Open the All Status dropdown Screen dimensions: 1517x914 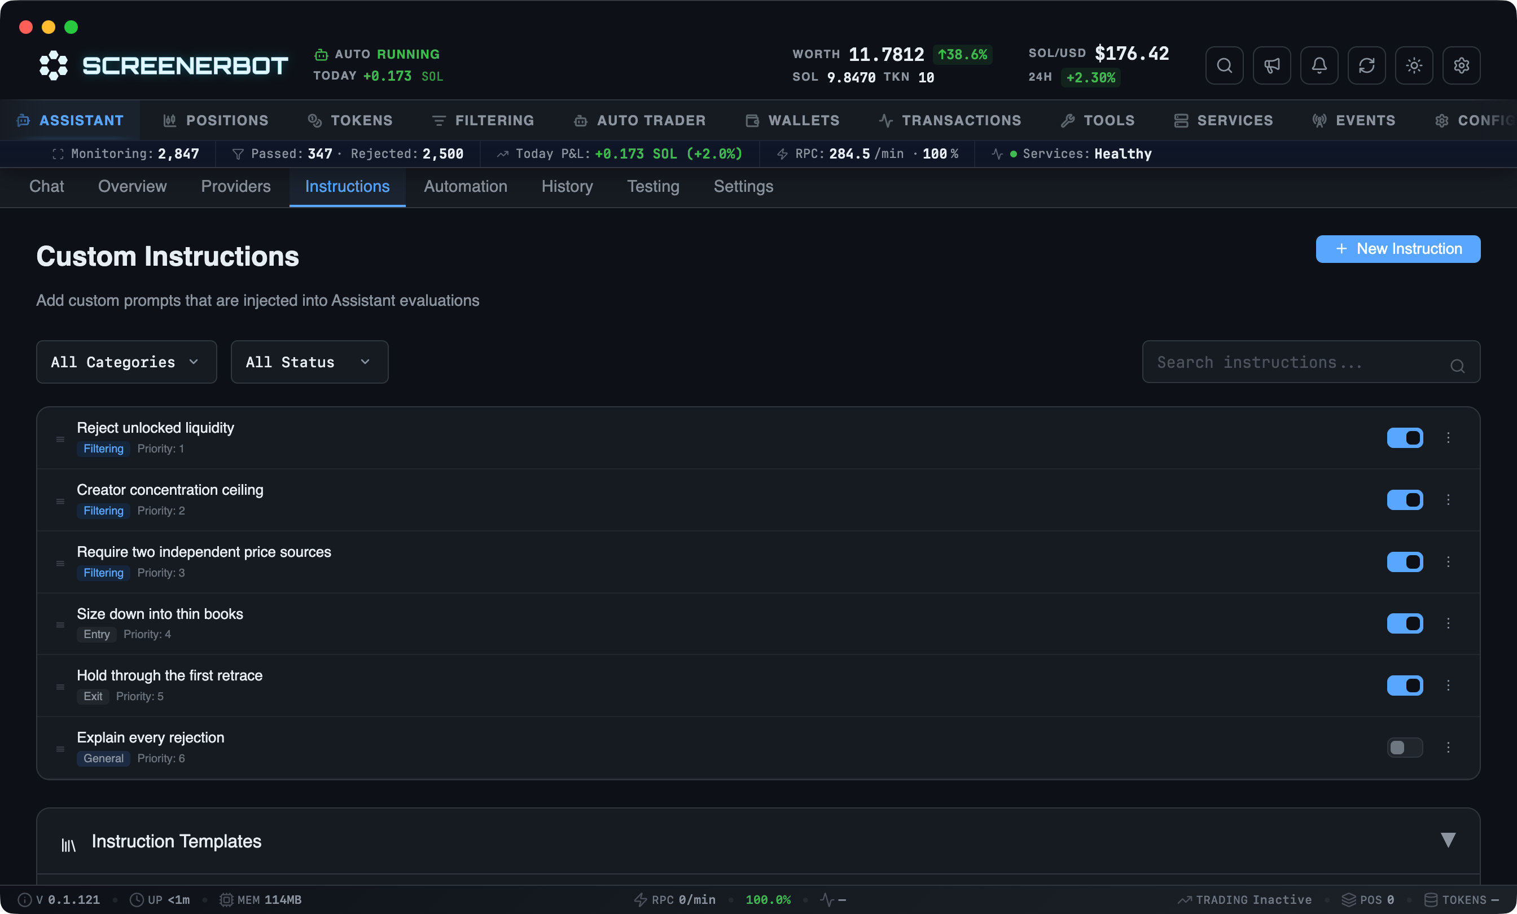point(309,362)
